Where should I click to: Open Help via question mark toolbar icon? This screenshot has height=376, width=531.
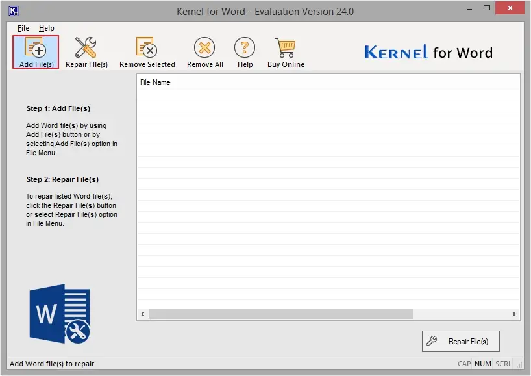[245, 52]
